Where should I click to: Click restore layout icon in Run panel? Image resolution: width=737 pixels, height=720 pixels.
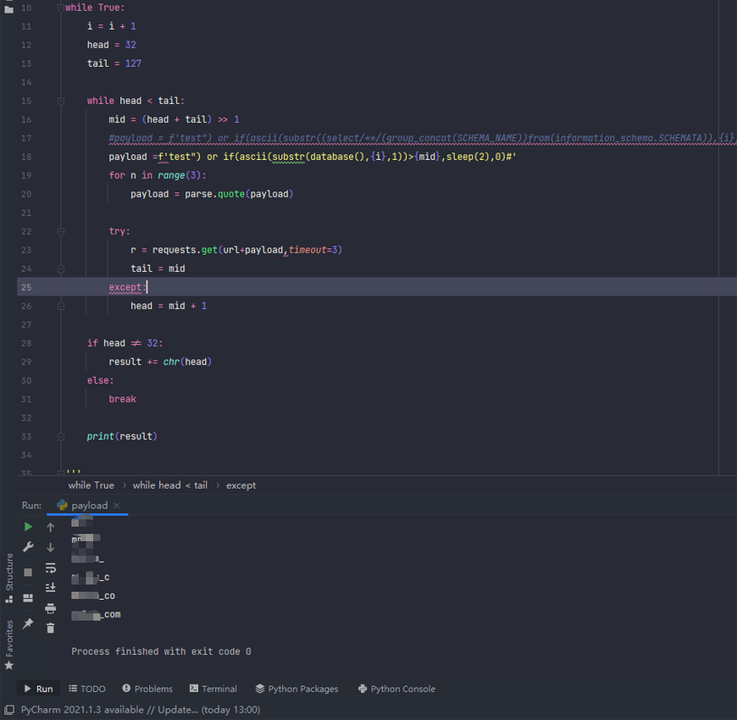[28, 598]
